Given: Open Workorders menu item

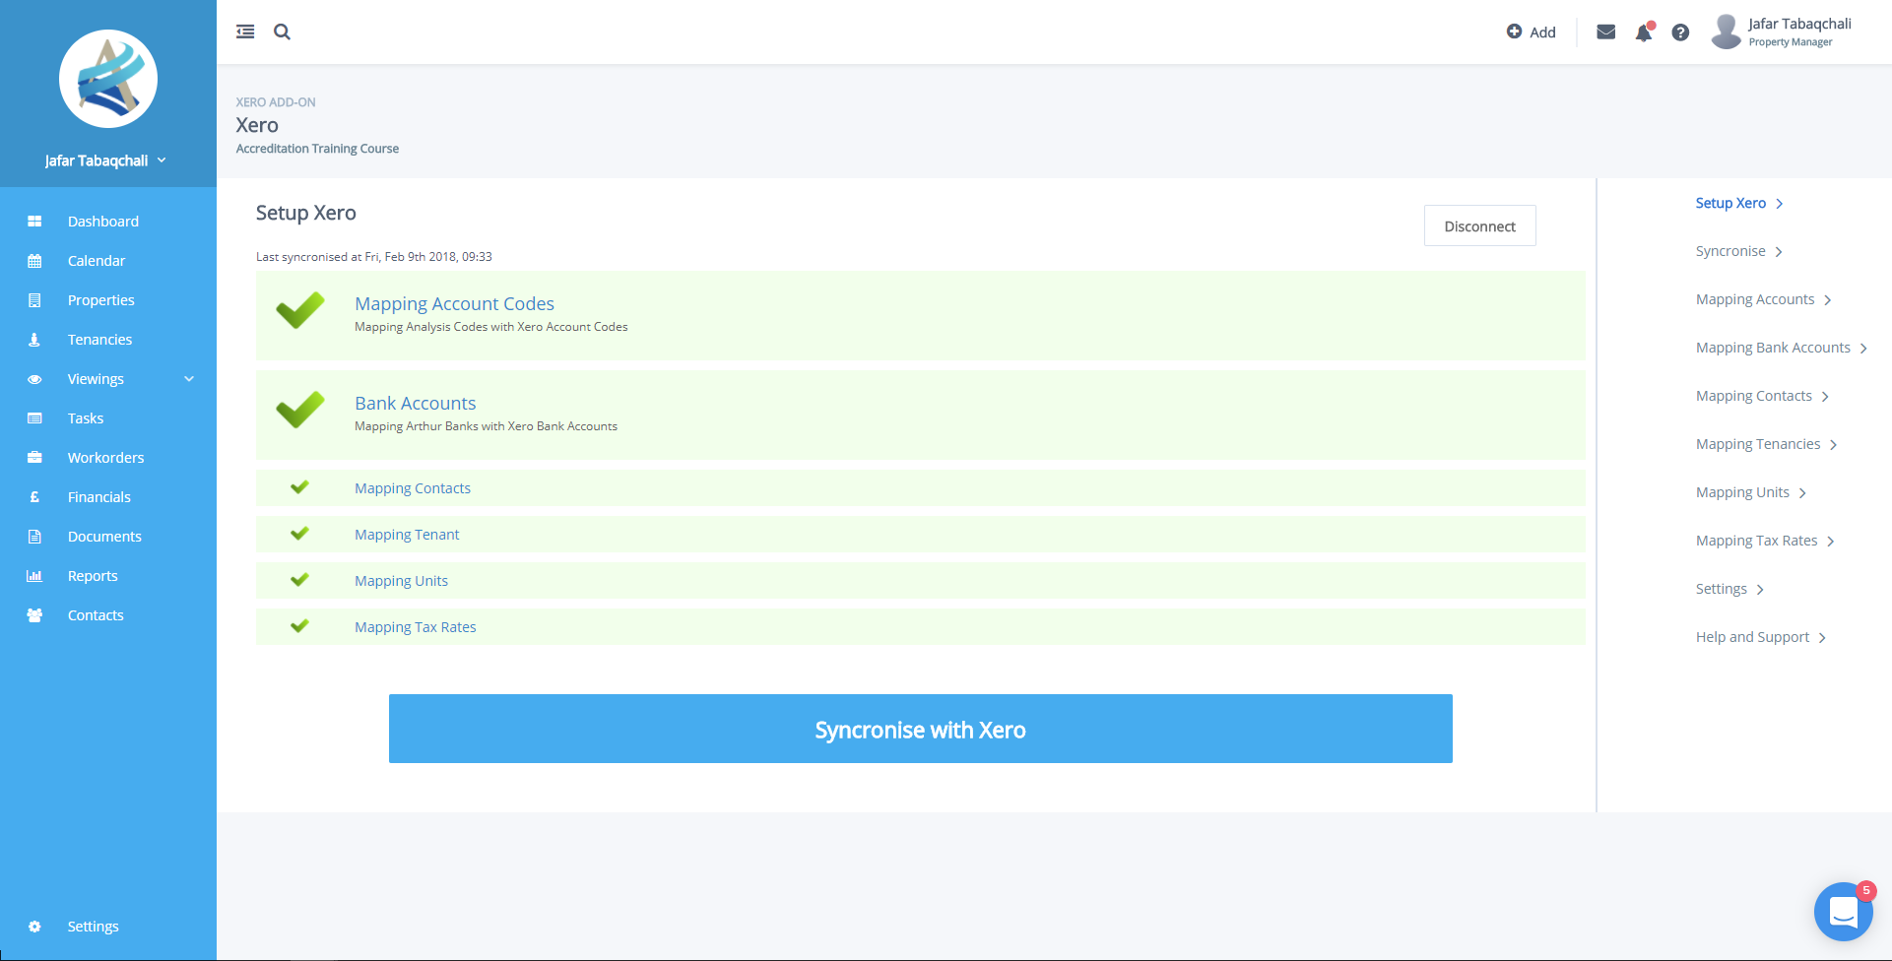Looking at the screenshot, I should [x=108, y=458].
